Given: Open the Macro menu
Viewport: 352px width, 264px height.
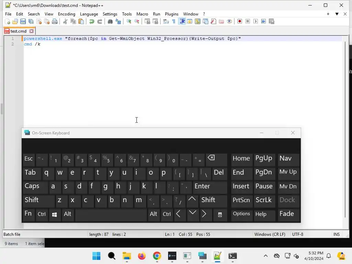Looking at the screenshot, I should pyautogui.click(x=142, y=14).
